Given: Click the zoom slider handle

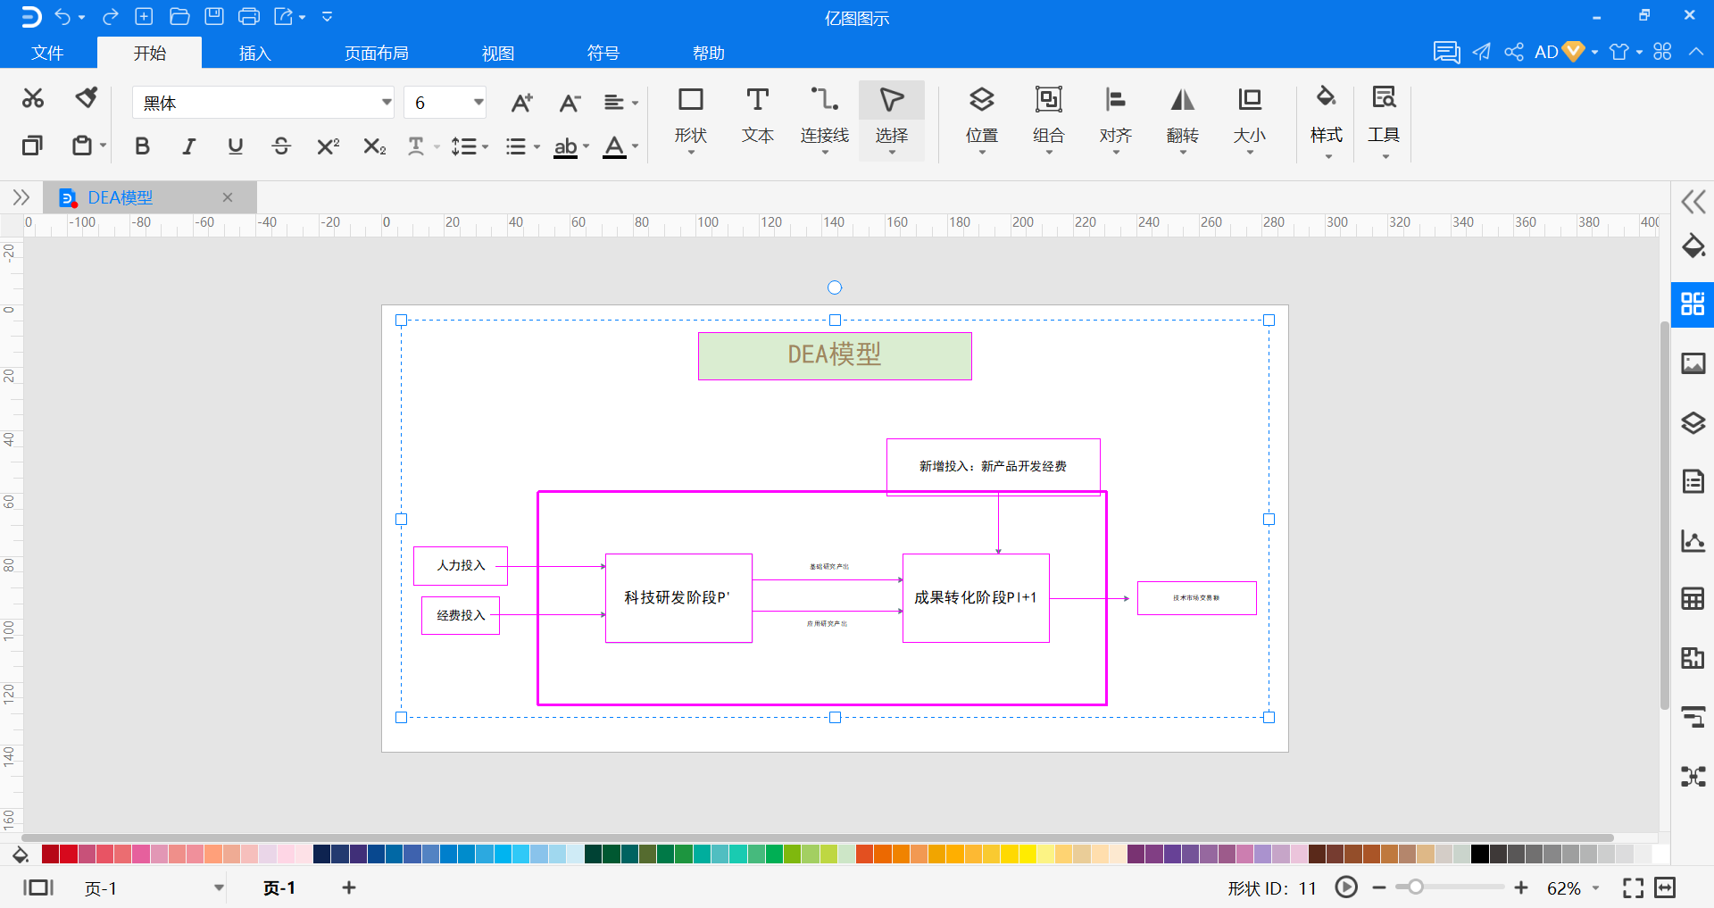Looking at the screenshot, I should coord(1415,887).
